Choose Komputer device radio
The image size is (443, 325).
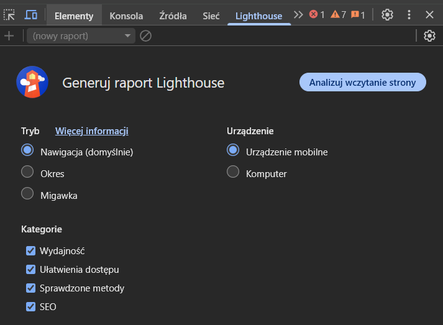tap(233, 172)
